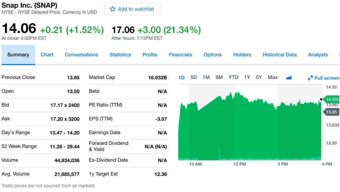This screenshot has width=340, height=192.
Task: Click the NYSE Delayed Price subtitle
Action: tap(49, 12)
